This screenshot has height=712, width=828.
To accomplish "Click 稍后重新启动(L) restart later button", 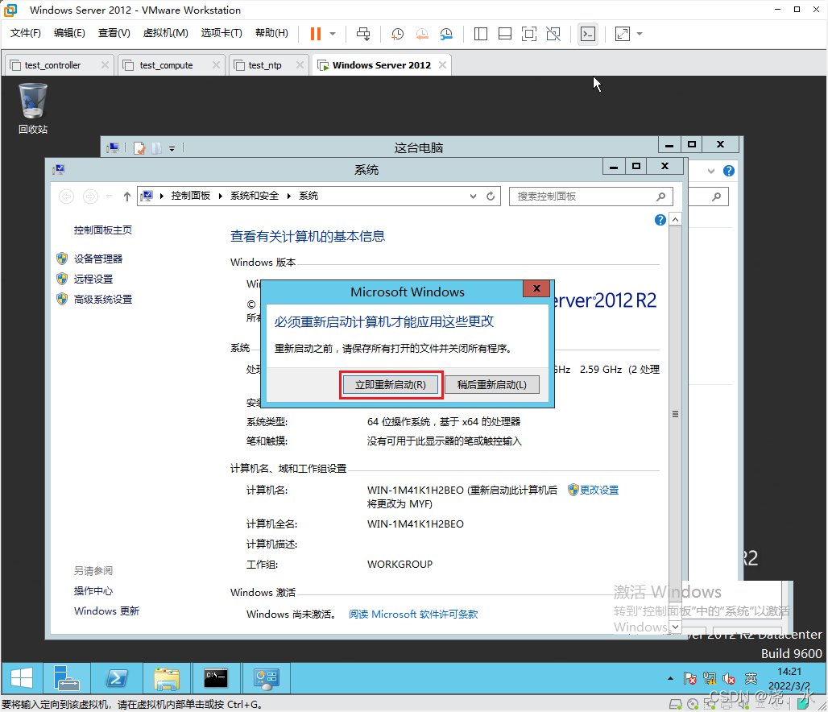I will pos(491,384).
